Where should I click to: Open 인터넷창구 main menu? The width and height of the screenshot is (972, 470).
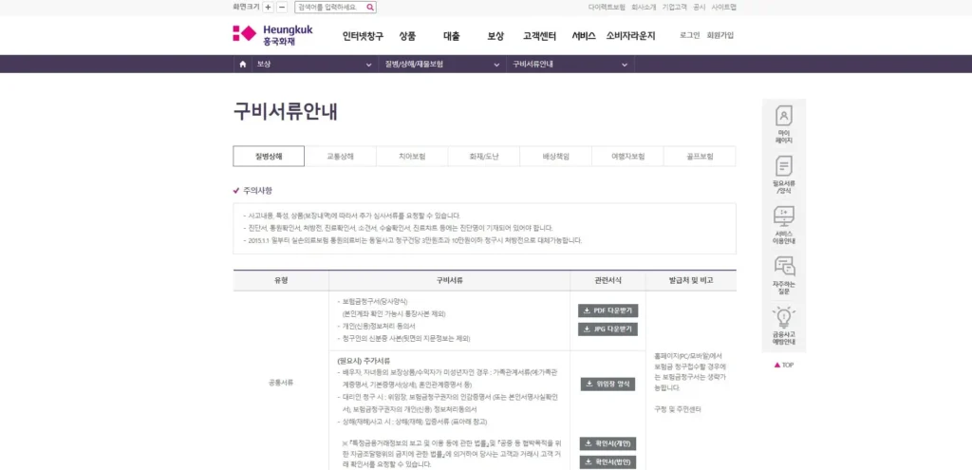coord(363,36)
